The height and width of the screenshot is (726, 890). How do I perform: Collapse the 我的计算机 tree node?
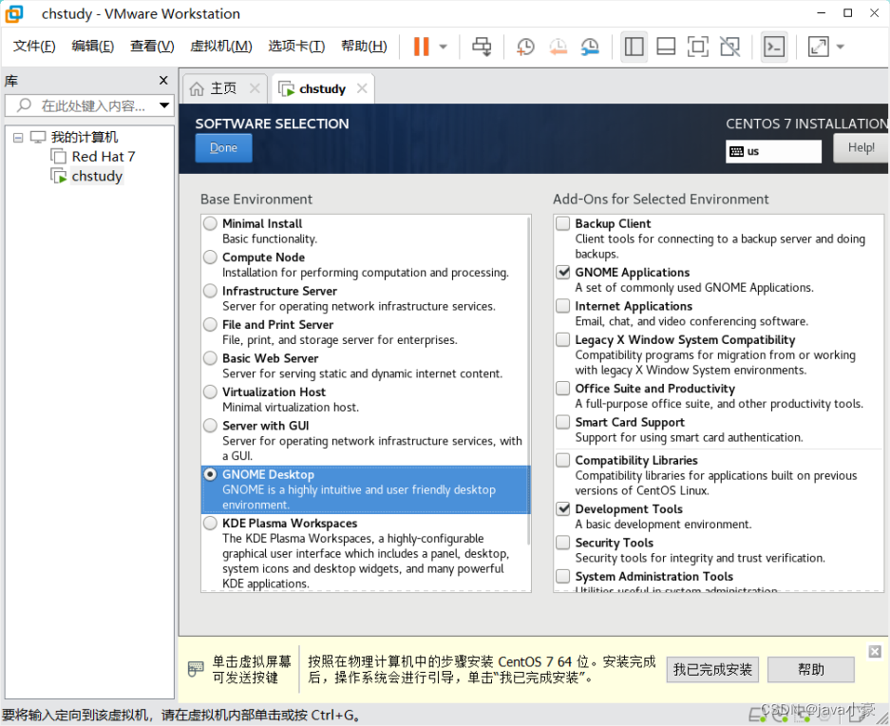tap(18, 138)
